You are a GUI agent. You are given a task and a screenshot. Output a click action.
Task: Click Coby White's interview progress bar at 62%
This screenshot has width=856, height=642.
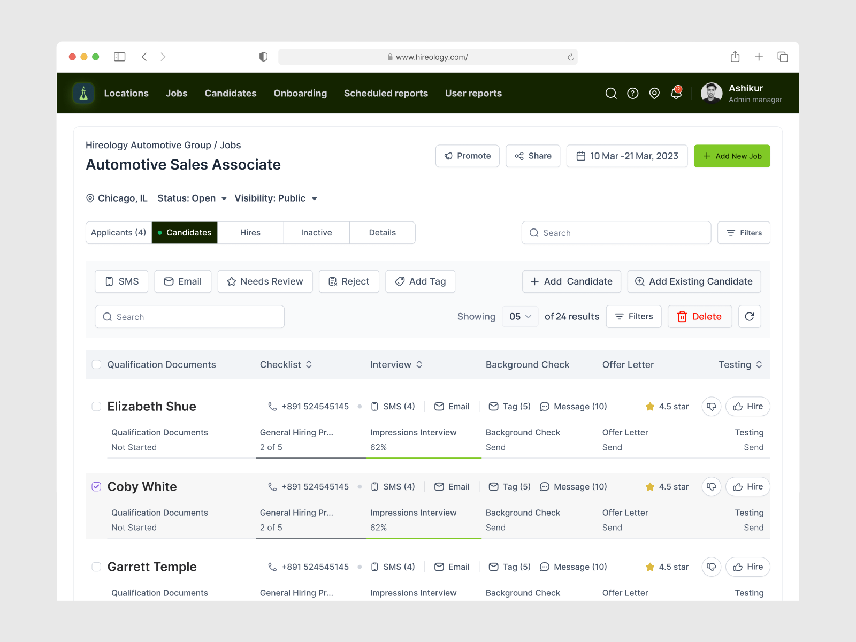pos(423,538)
